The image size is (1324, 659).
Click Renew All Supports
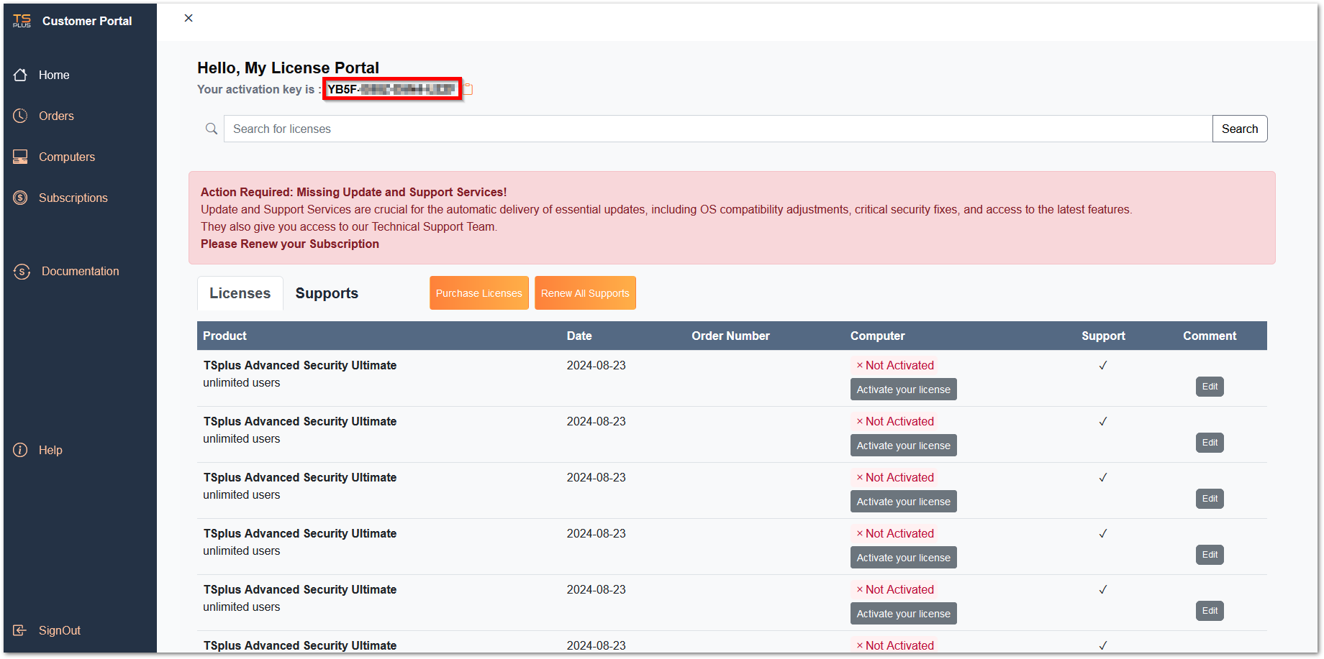(x=584, y=292)
